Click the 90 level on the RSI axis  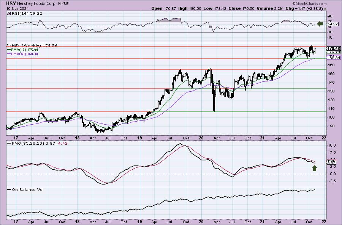point(330,16)
